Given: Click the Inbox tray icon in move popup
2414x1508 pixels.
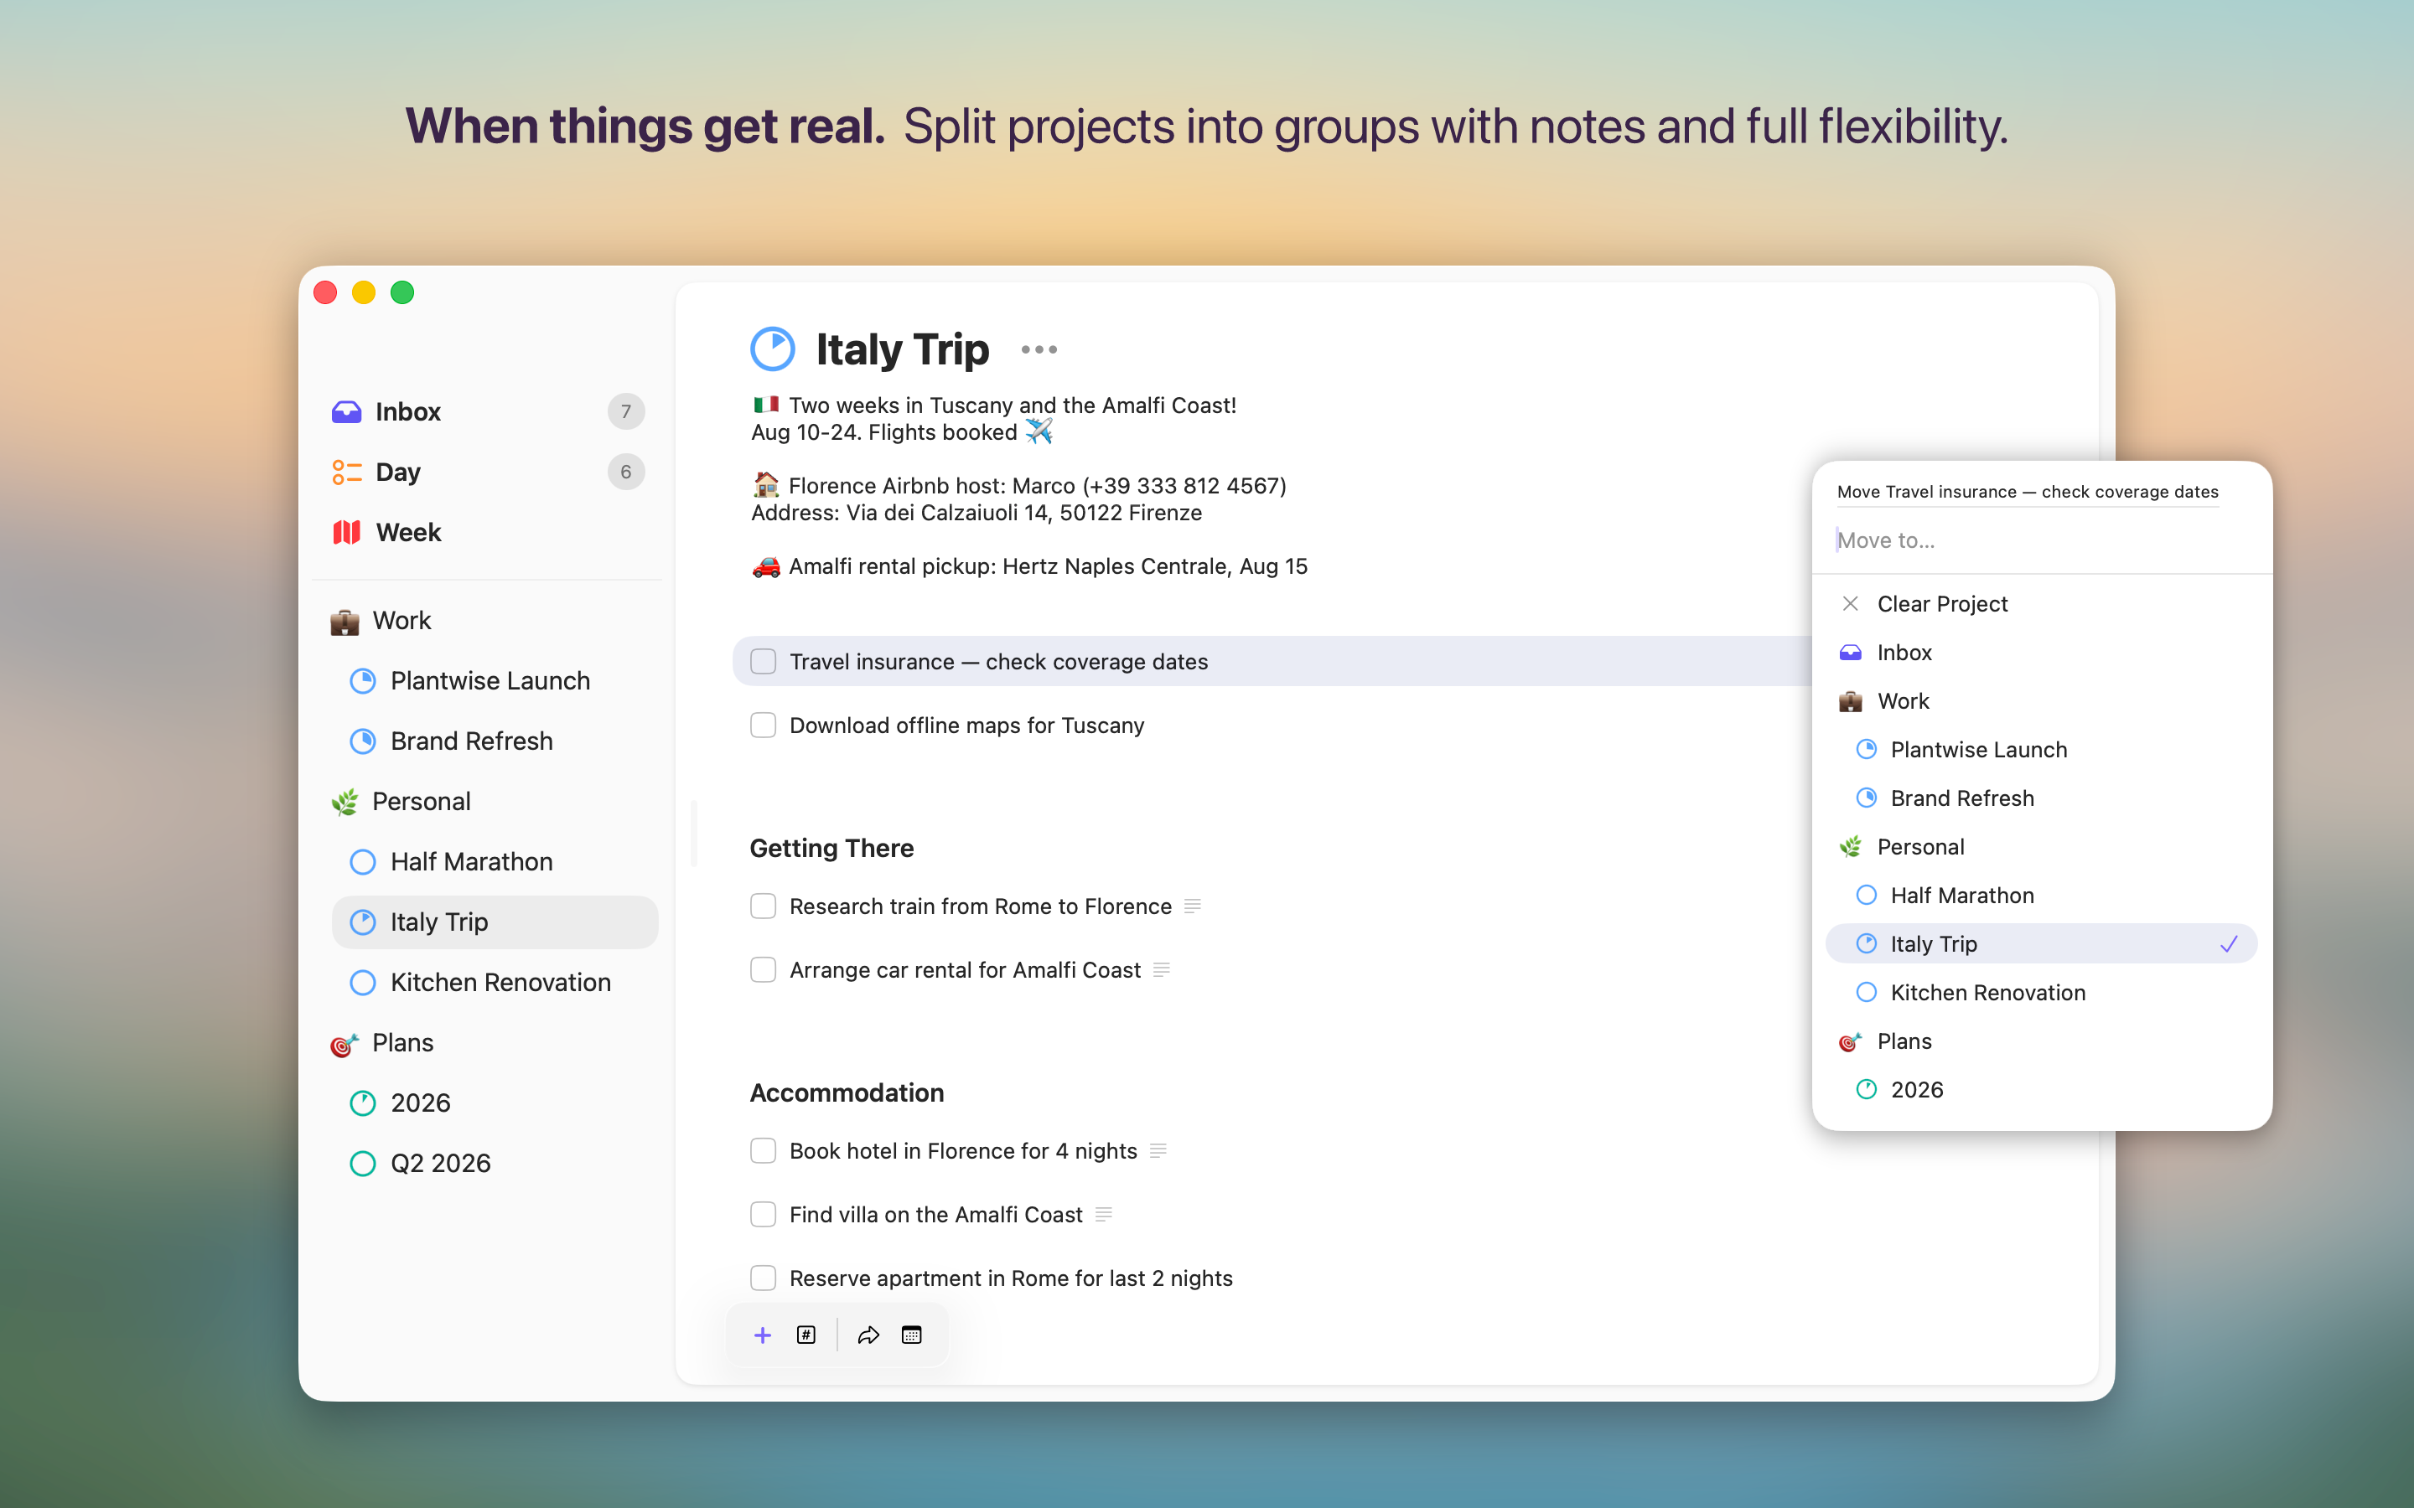Looking at the screenshot, I should (1851, 653).
